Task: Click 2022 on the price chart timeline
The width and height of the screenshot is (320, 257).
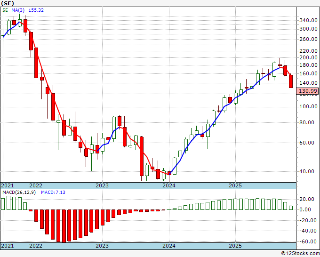Action: [x=36, y=185]
